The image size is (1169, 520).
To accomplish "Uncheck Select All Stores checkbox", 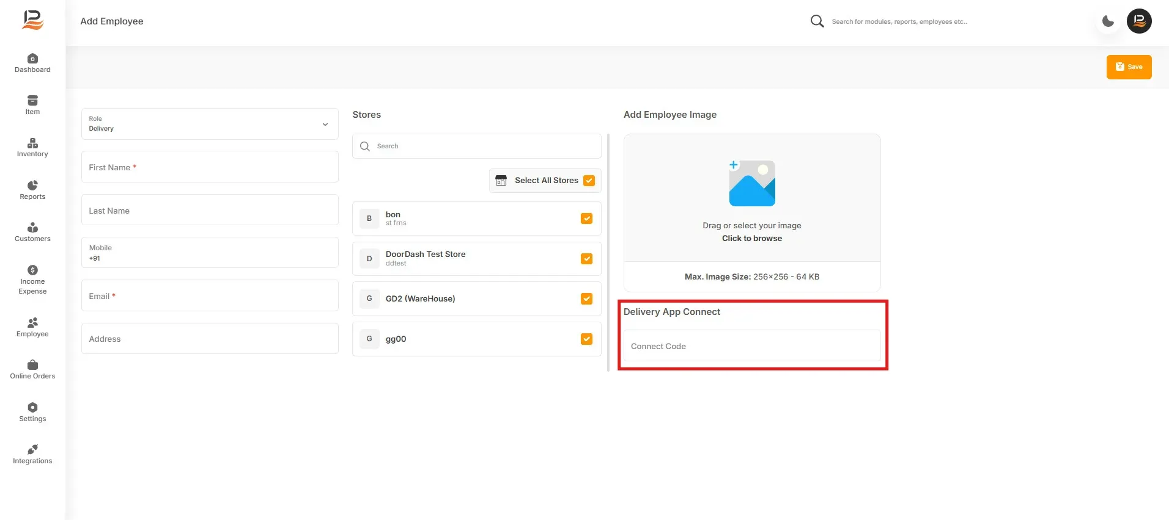I will (589, 181).
